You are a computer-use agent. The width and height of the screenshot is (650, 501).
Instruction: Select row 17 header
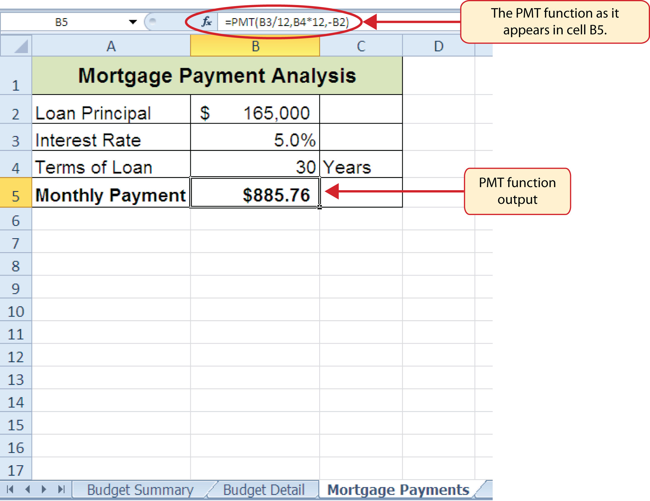16,468
